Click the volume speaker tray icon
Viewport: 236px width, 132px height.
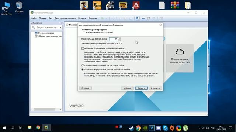tap(207, 128)
